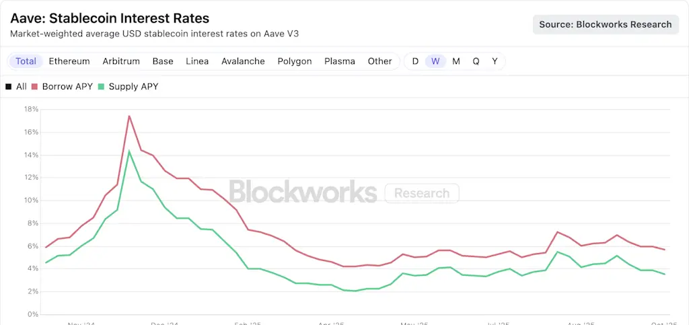Set interval to daily (D)

click(415, 61)
